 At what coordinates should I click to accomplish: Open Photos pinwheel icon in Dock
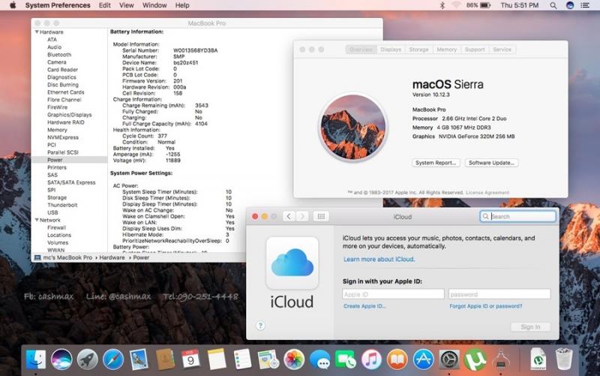point(294,359)
